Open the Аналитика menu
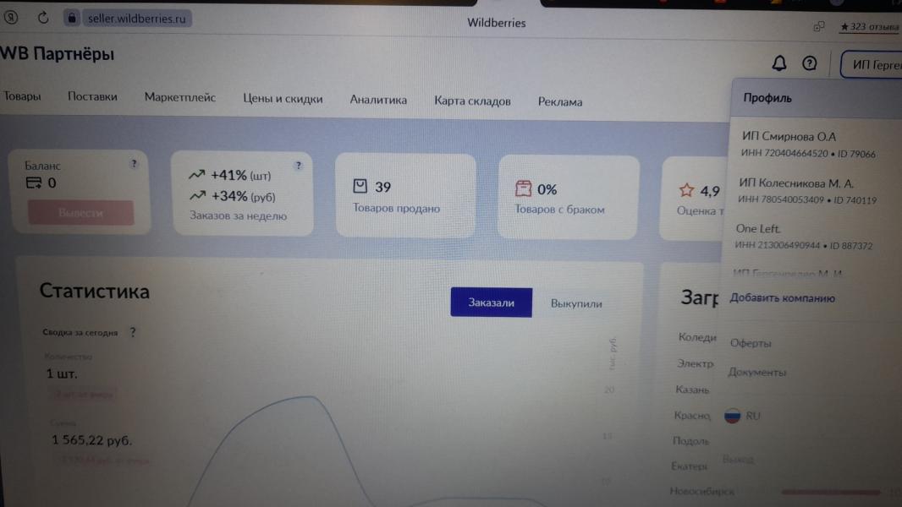The height and width of the screenshot is (507, 902). click(x=378, y=100)
